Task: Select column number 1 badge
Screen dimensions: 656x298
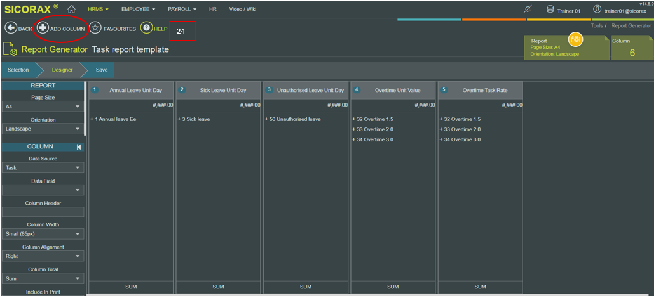Action: (x=95, y=90)
